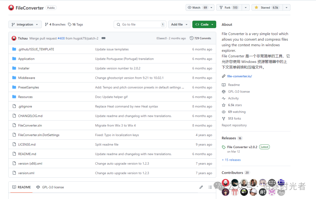Open commit 'Replace Heat command by new Heat syntax'
Screen dimensions: 316x199
pos(127,106)
